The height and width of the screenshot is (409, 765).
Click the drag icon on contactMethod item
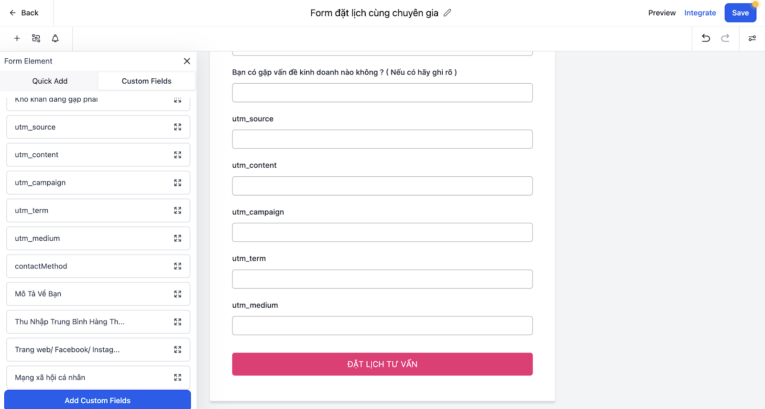click(x=178, y=266)
